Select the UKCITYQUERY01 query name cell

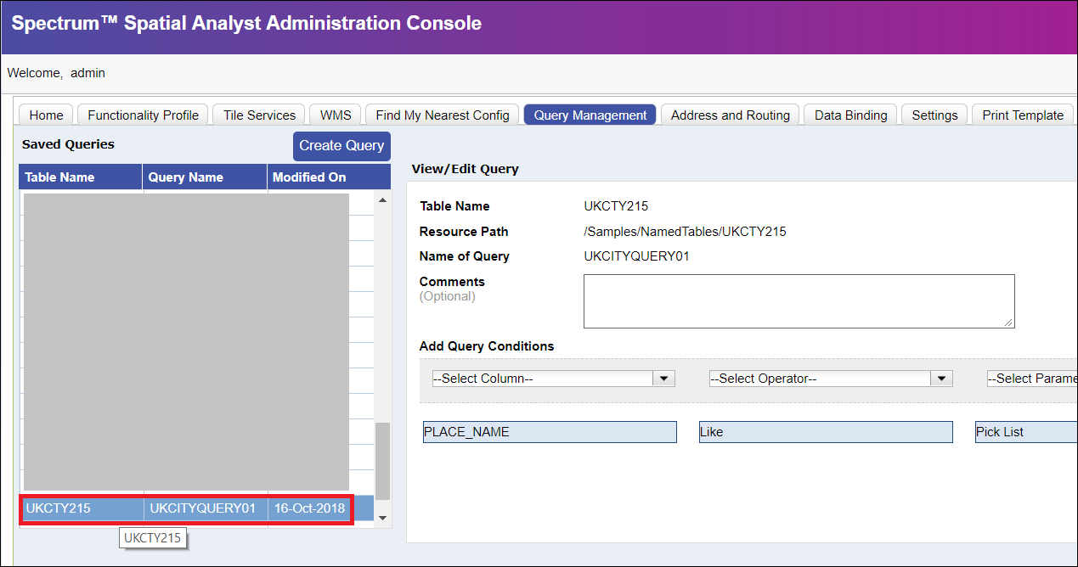(x=206, y=508)
